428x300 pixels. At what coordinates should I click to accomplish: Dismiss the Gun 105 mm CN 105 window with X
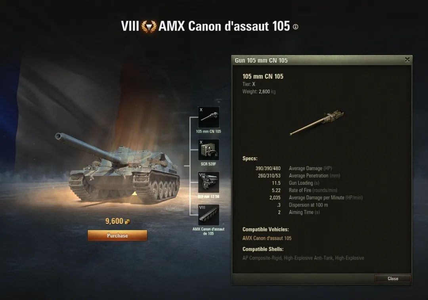pyautogui.click(x=407, y=59)
